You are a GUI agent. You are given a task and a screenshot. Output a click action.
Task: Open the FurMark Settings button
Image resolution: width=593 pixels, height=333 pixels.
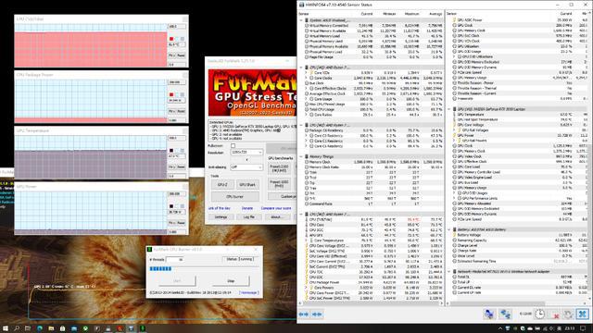221,217
